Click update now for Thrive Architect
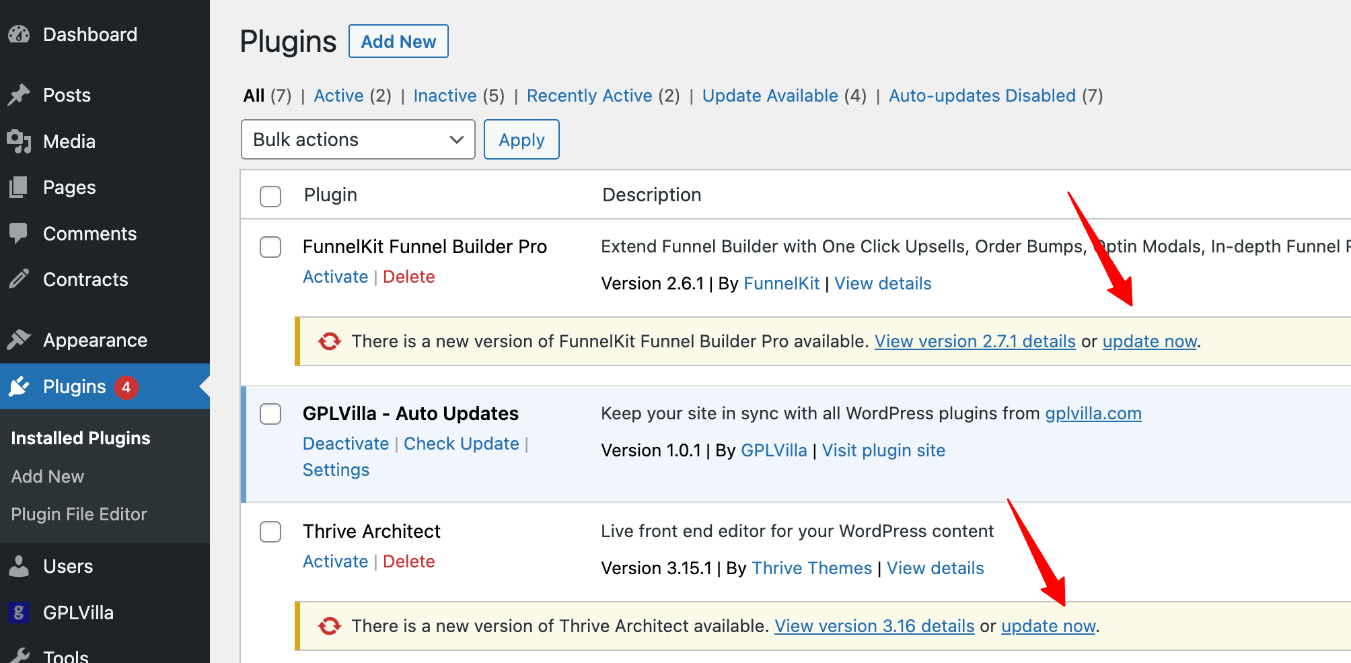Screen dimensions: 1351x663 1048,626
